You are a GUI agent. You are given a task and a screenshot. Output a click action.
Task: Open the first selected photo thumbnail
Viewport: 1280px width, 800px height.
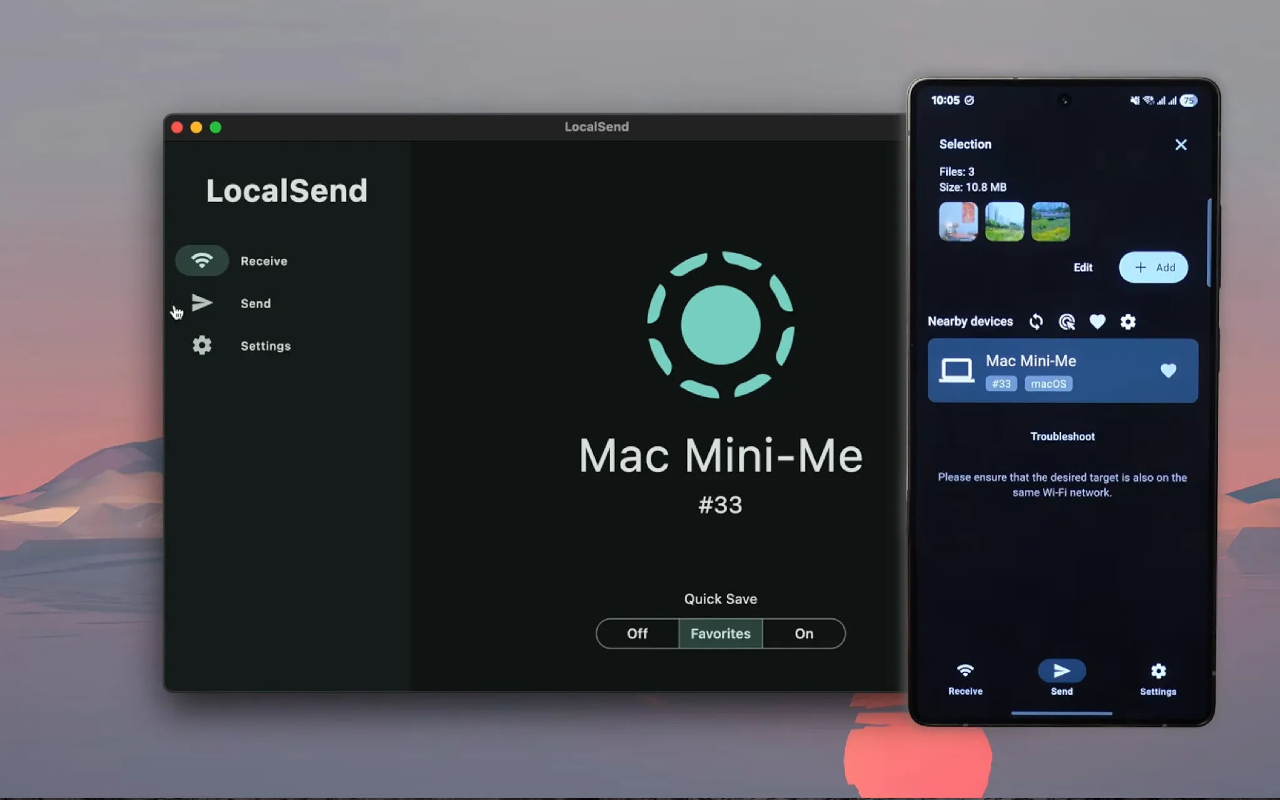click(x=958, y=221)
